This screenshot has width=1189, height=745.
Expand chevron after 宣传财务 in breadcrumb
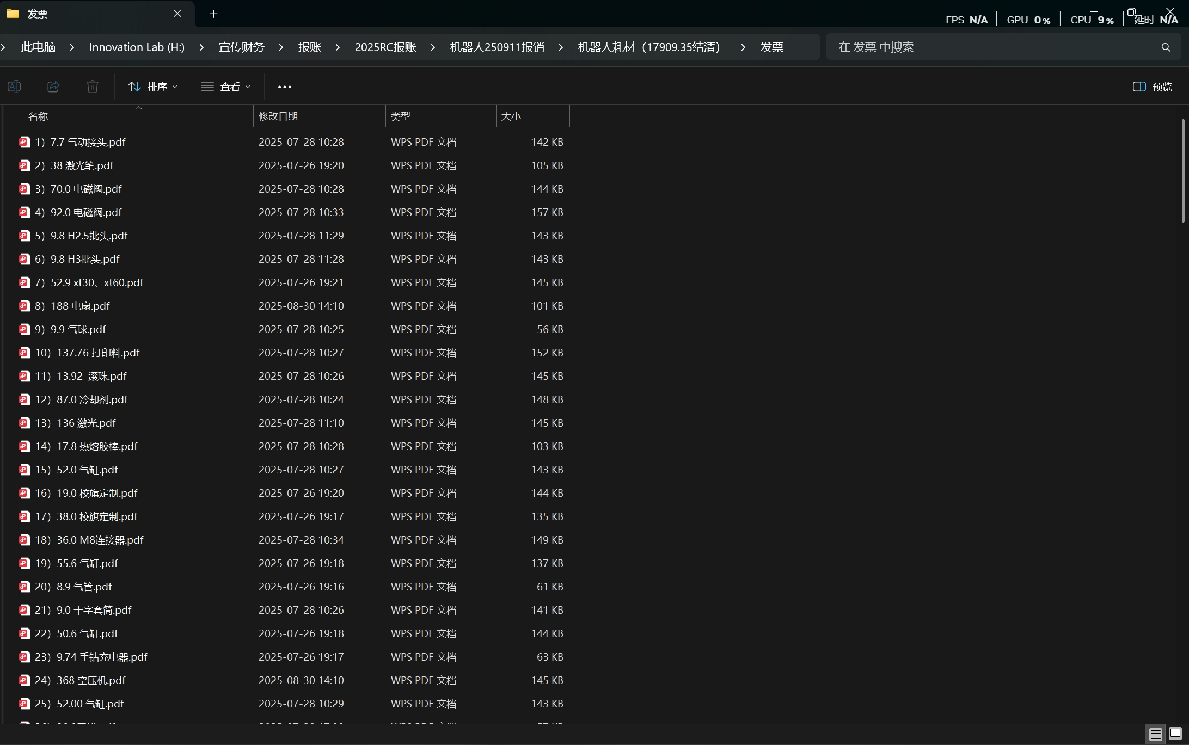coord(281,47)
